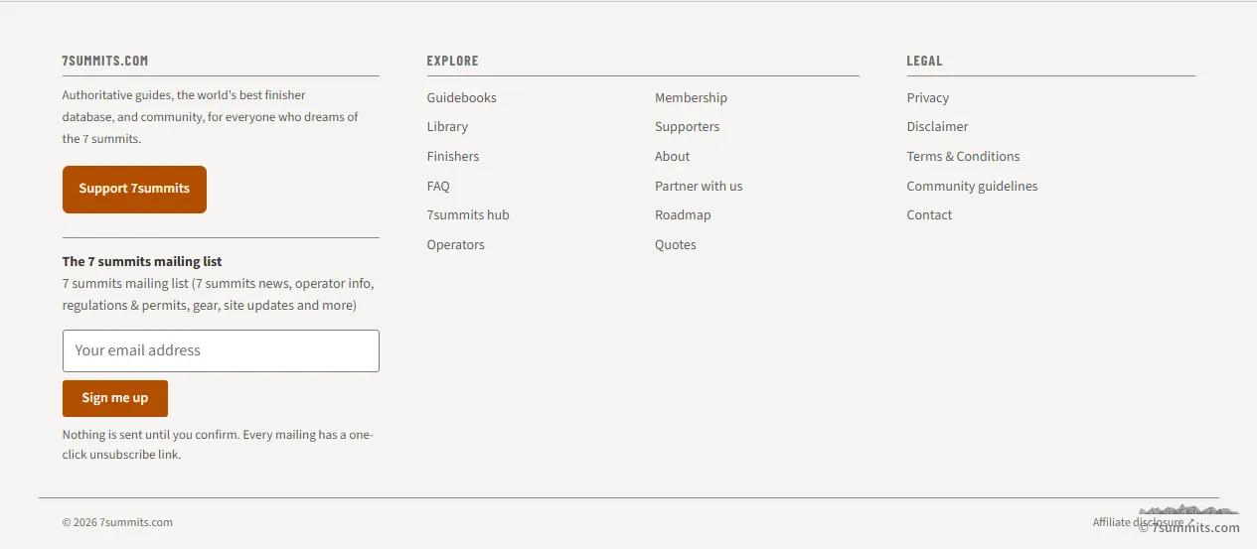The width and height of the screenshot is (1257, 549).
Task: Visit the FAQ page
Action: click(438, 186)
